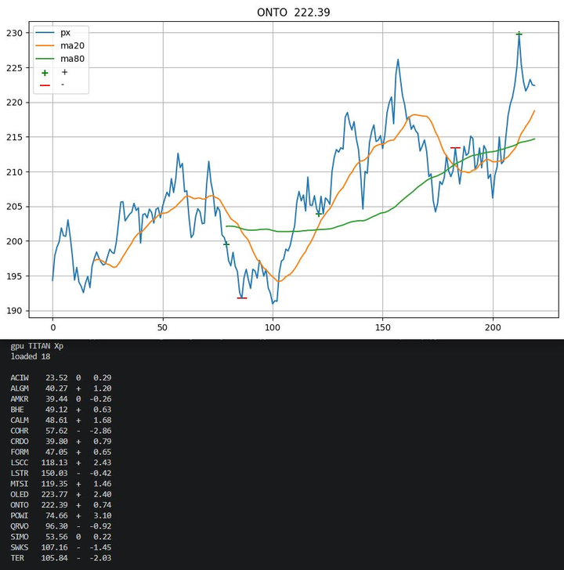Viewport: 564px width, 570px height.
Task: Click the y-axis label "205"
Action: (14, 207)
